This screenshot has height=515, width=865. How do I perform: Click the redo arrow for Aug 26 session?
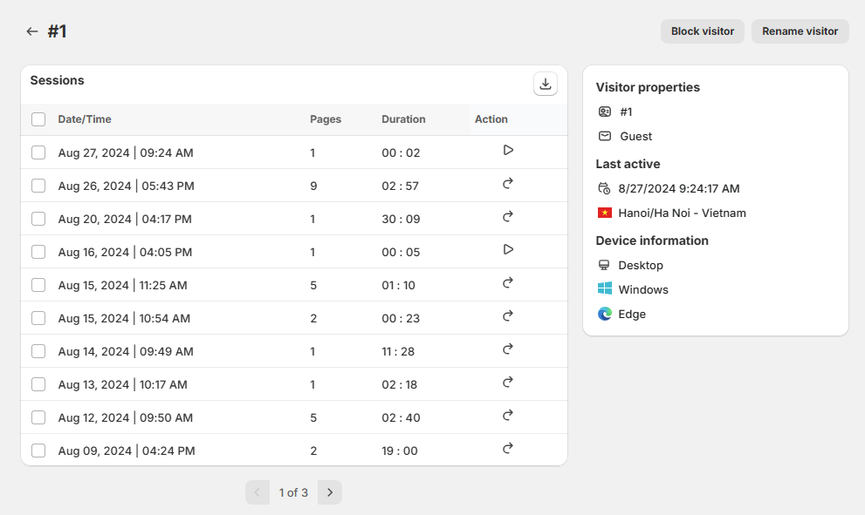pyautogui.click(x=508, y=183)
